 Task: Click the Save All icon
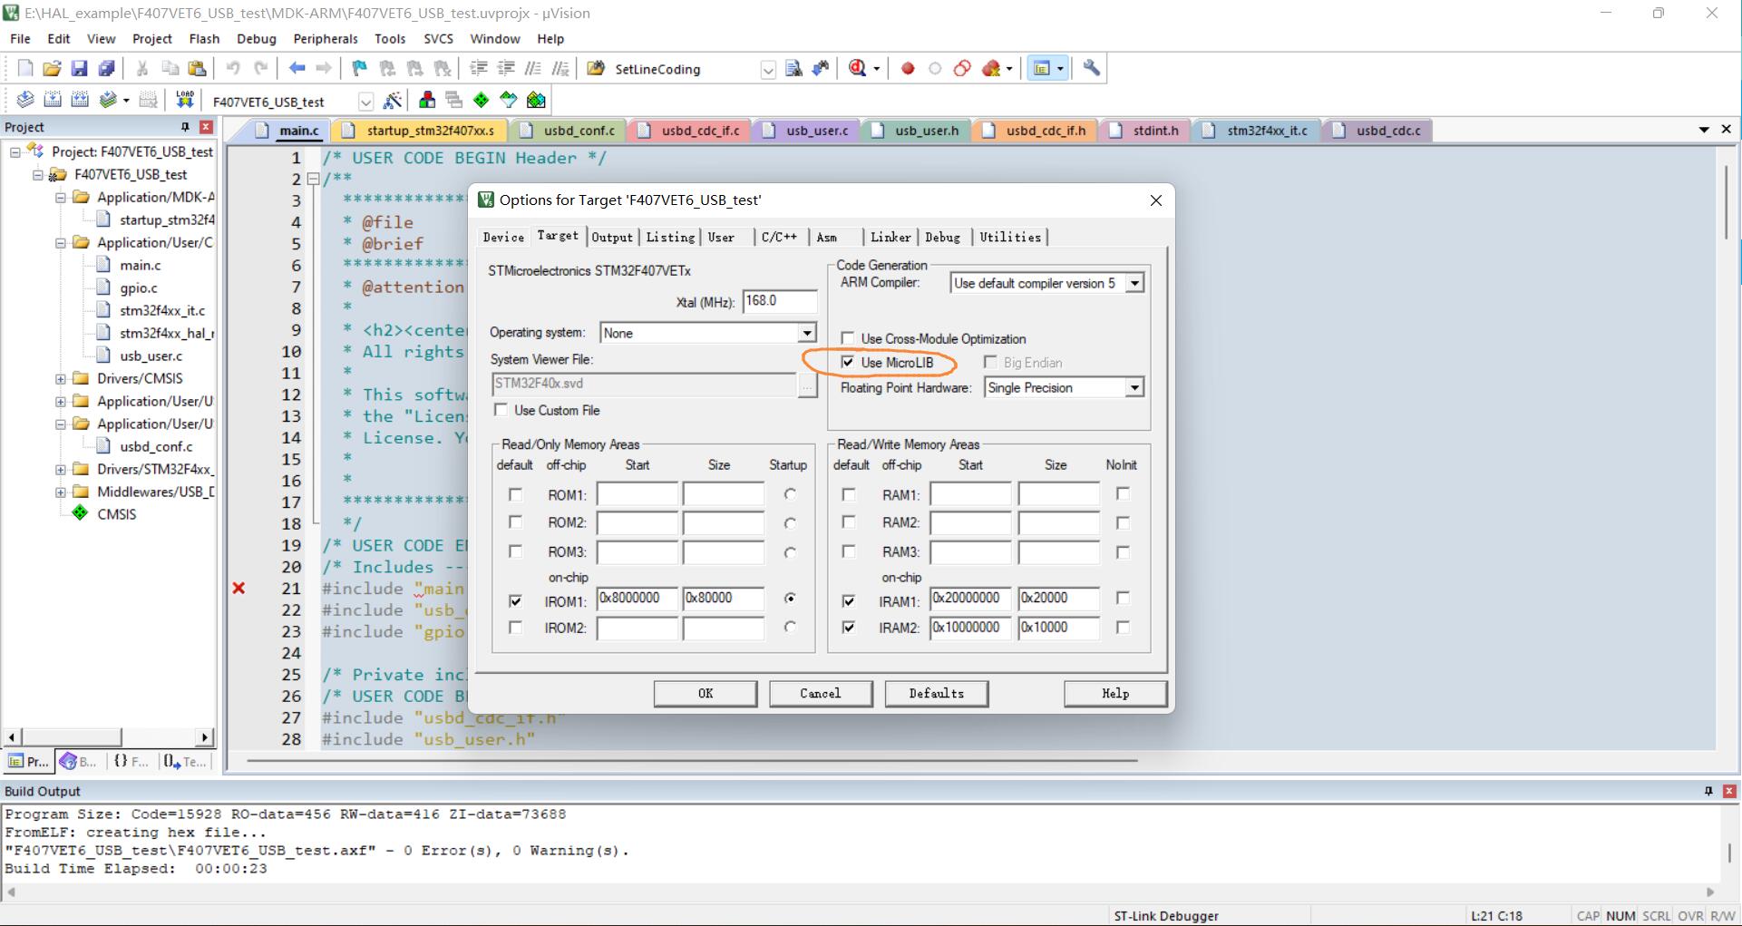106,68
